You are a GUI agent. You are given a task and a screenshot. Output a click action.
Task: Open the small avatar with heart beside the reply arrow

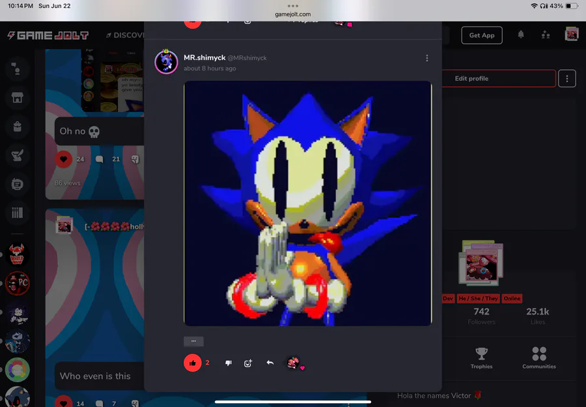[x=294, y=363]
